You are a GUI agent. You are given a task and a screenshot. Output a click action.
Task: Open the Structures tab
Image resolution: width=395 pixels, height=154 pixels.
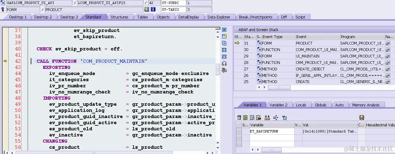pyautogui.click(x=119, y=17)
